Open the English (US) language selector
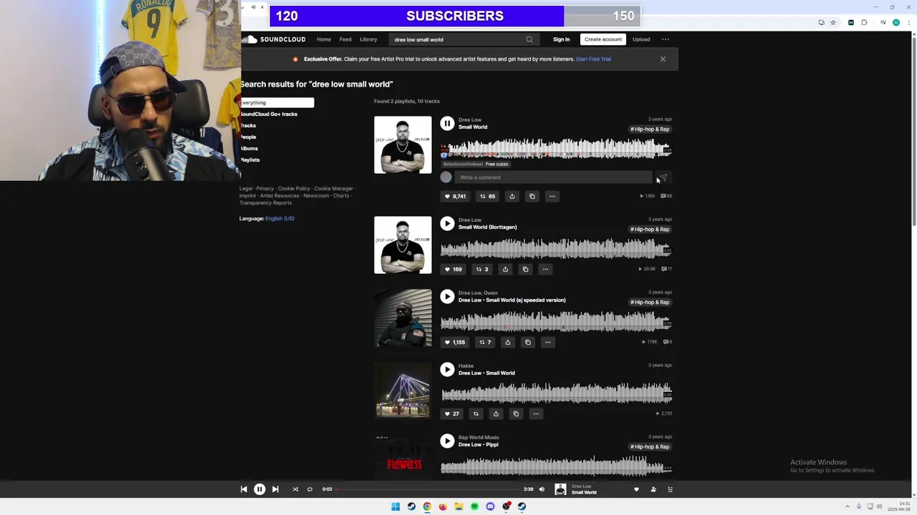The image size is (917, 515). 280,218
